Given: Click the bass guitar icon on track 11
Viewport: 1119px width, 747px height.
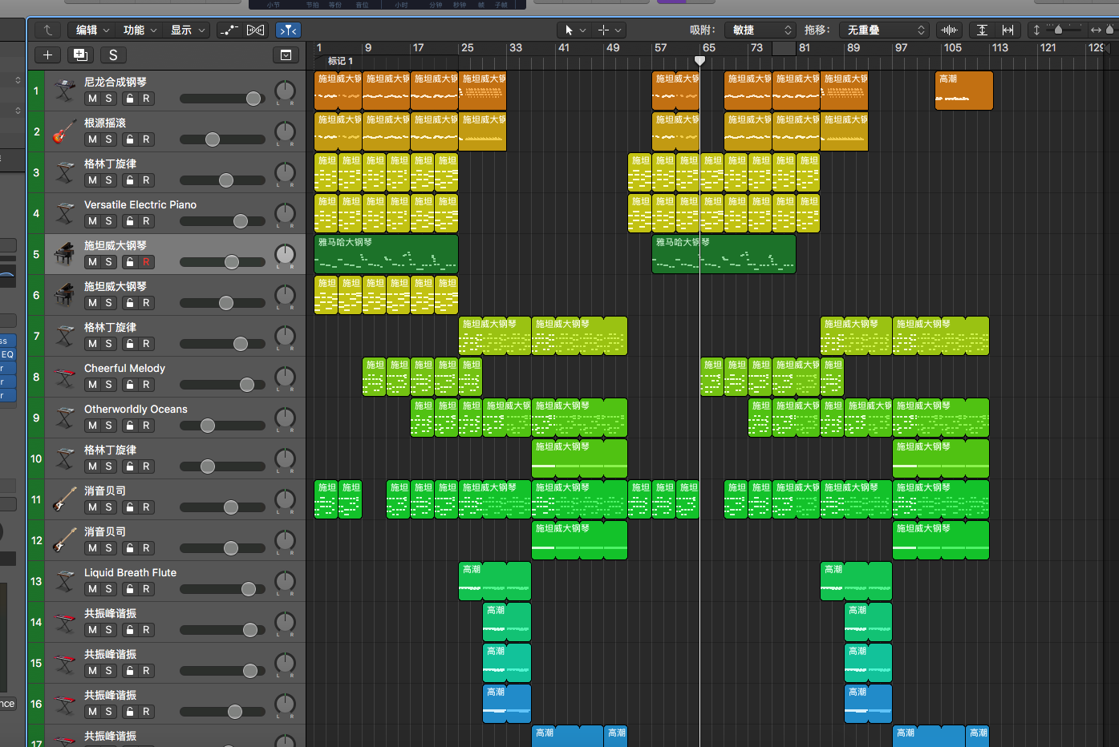Looking at the screenshot, I should [64, 499].
